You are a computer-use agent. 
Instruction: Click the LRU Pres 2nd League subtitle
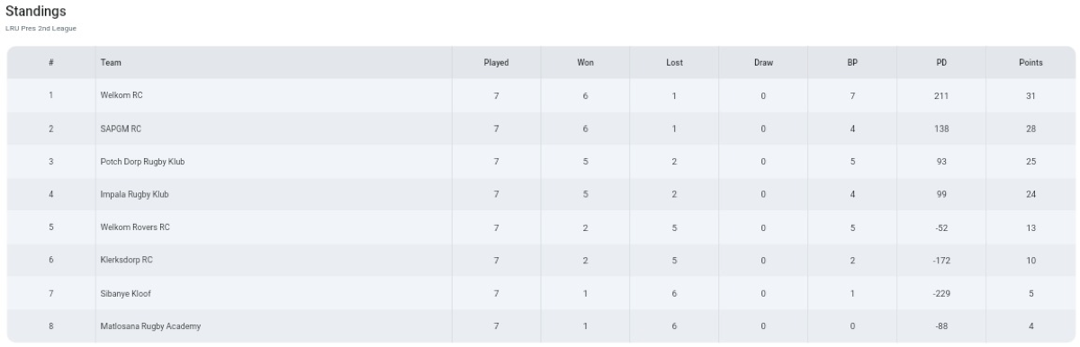click(x=40, y=29)
